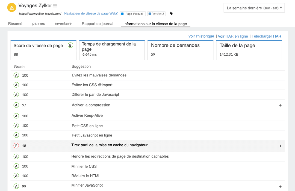Screen dimensions: 295x191
Task: Open the hamburger menu beside Voyages Zylker
Action: (55, 6)
